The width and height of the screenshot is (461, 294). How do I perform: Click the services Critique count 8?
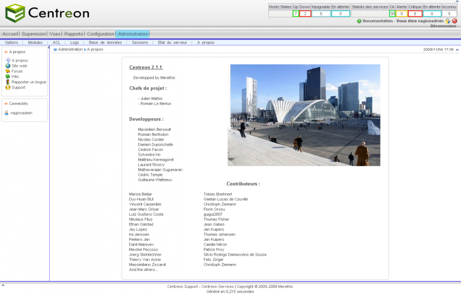tap(415, 14)
